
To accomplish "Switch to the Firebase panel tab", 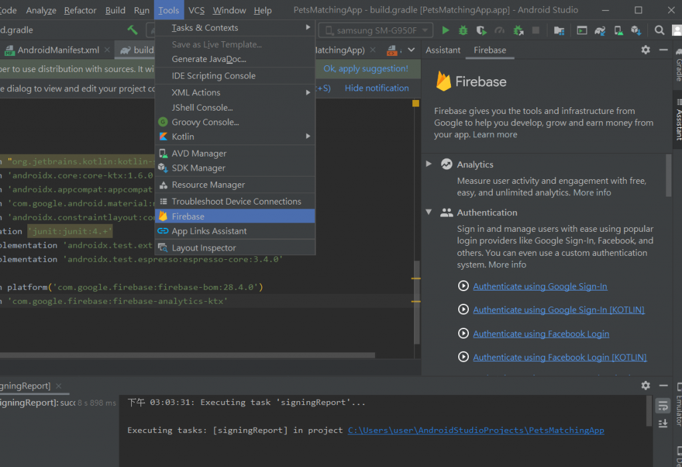I will pos(490,50).
